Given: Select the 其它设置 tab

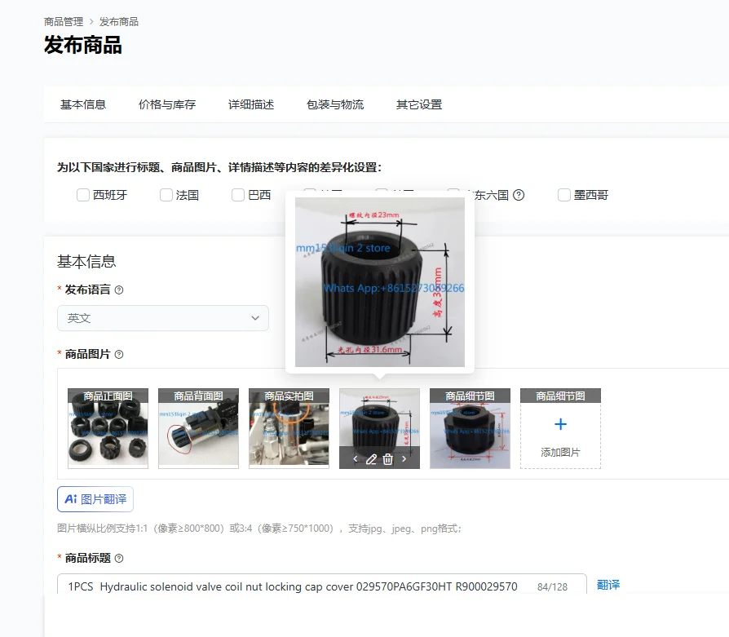Looking at the screenshot, I should [419, 104].
